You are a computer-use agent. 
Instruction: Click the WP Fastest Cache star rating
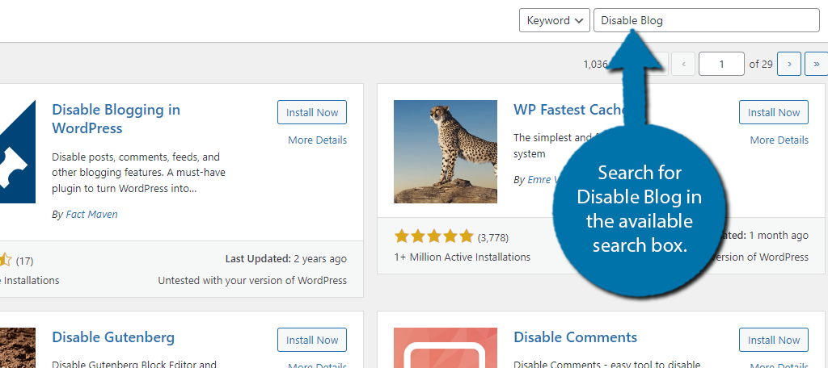pos(433,236)
